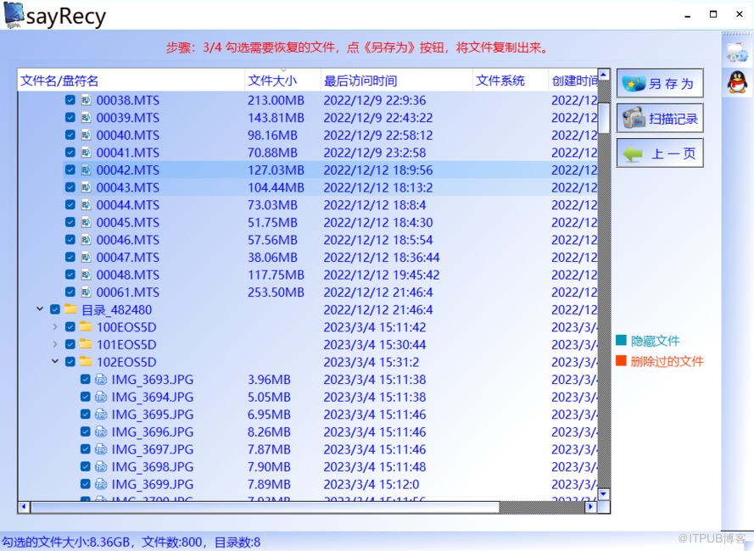Collapse the 102EOS5D folder
The height and width of the screenshot is (551, 754).
(x=55, y=361)
